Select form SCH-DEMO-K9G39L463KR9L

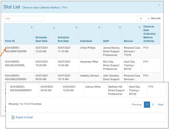tap(15, 63)
